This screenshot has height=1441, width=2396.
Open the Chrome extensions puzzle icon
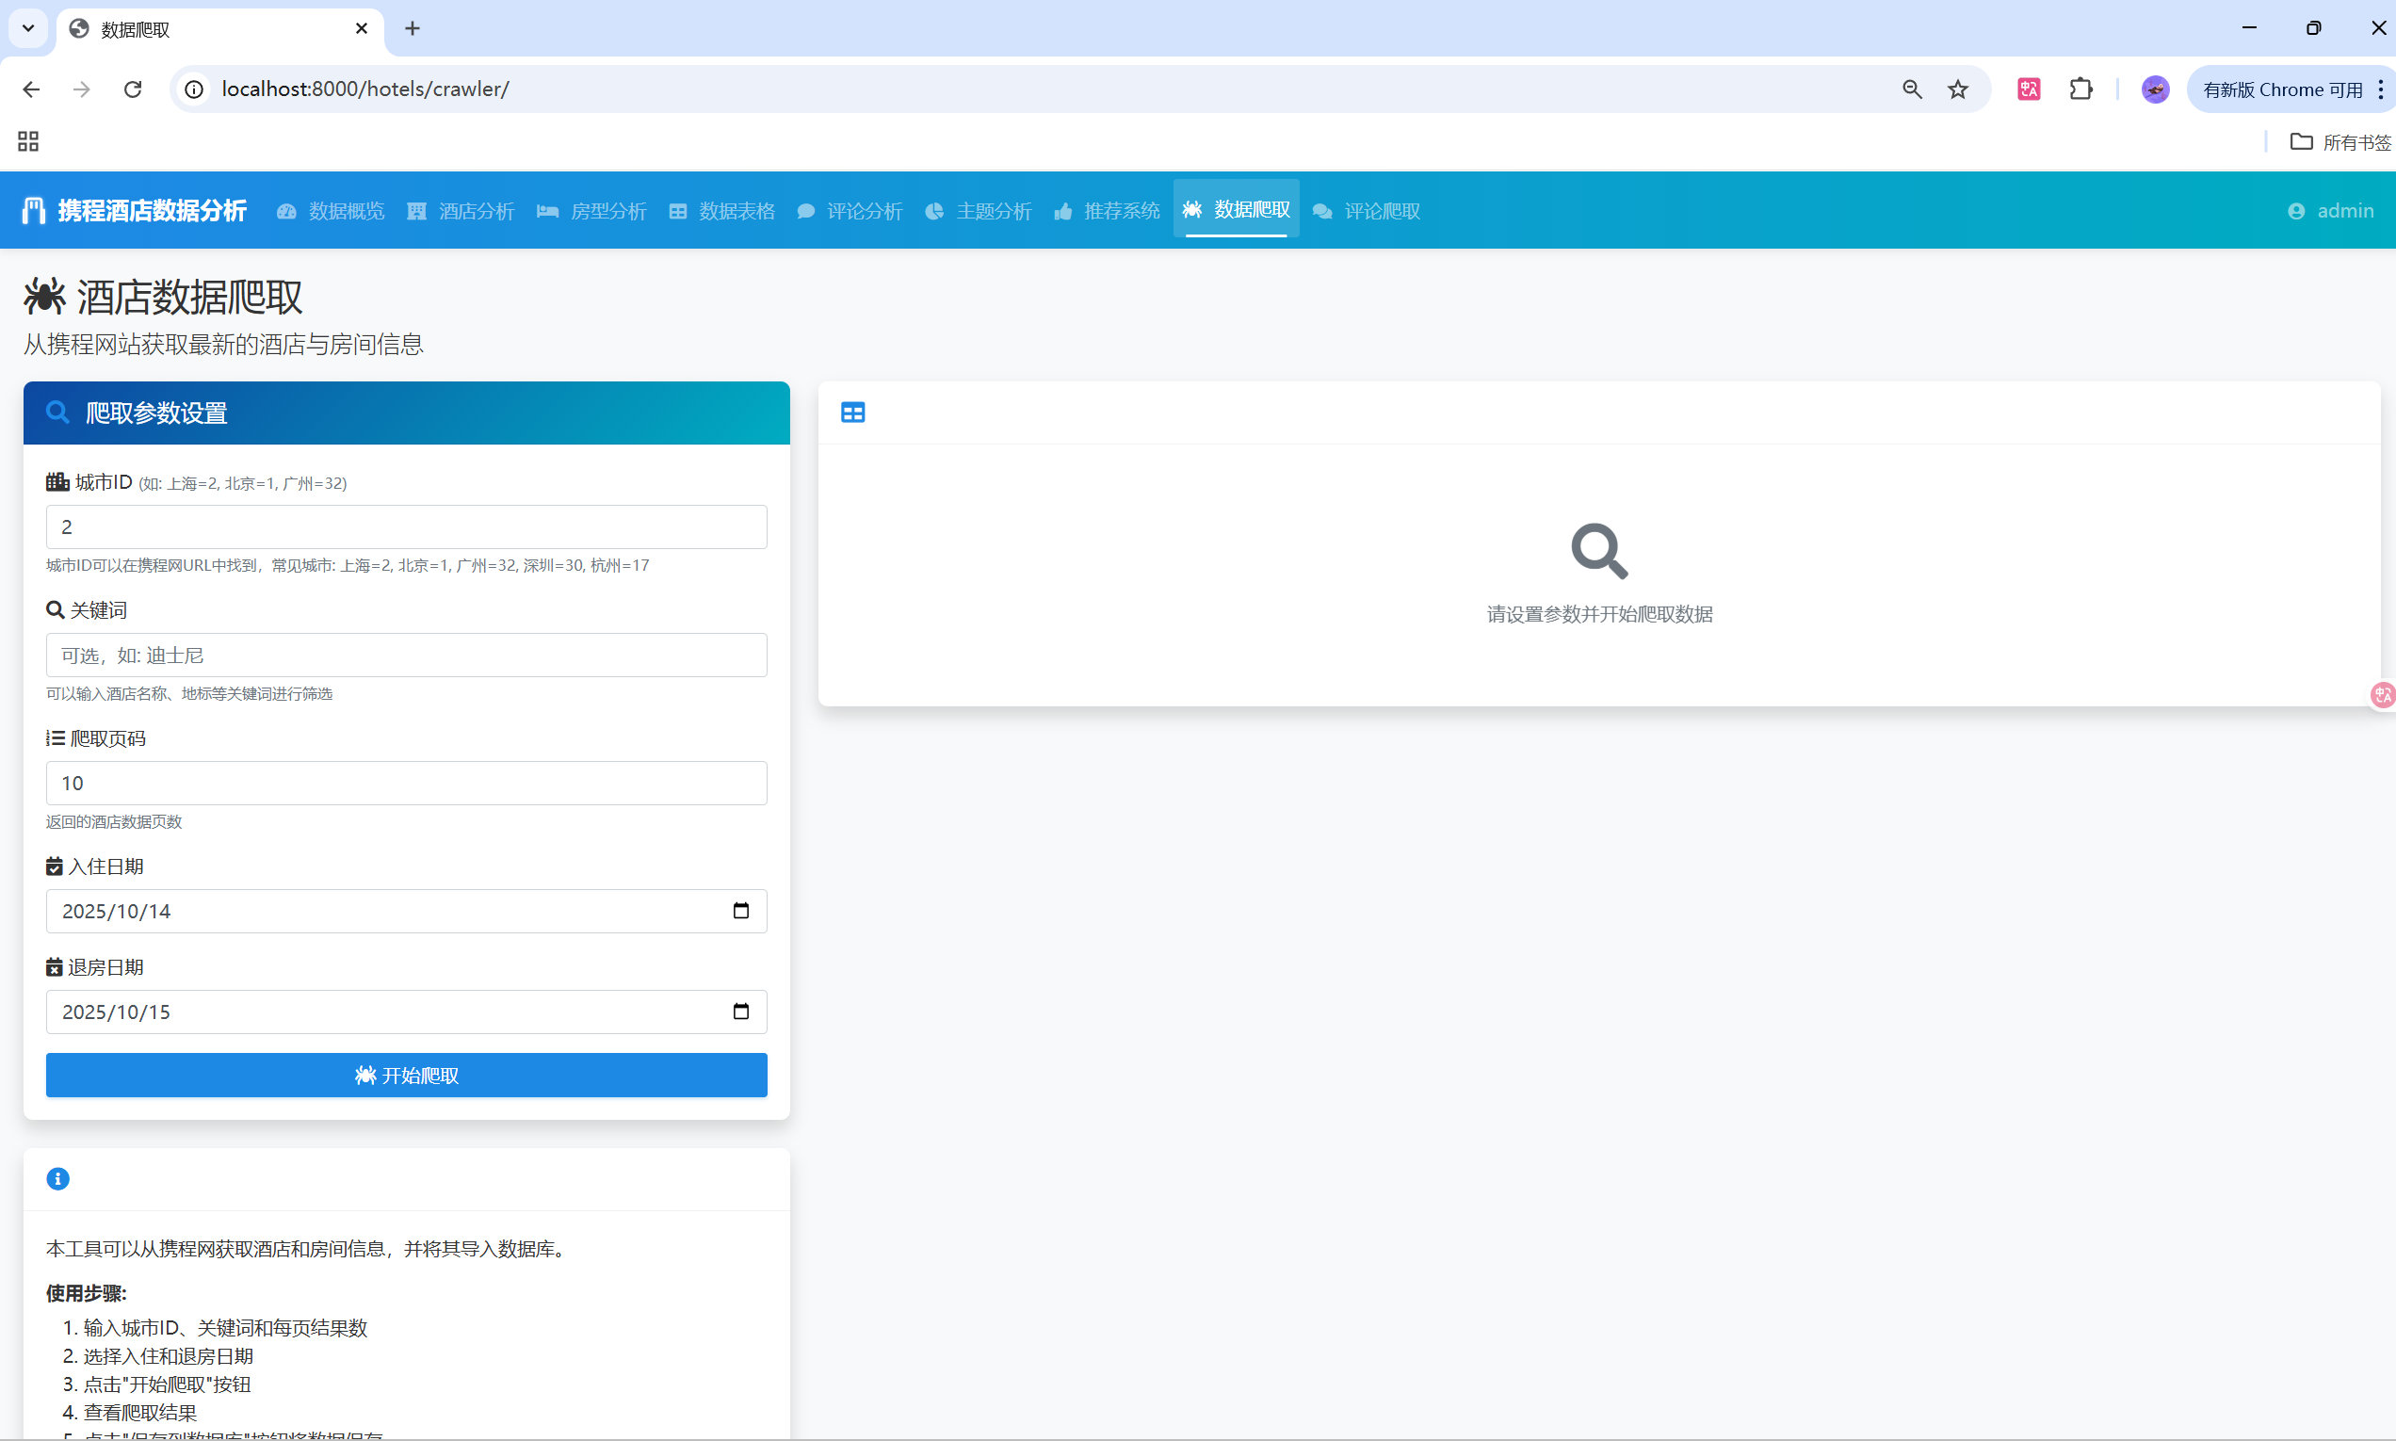click(2080, 89)
